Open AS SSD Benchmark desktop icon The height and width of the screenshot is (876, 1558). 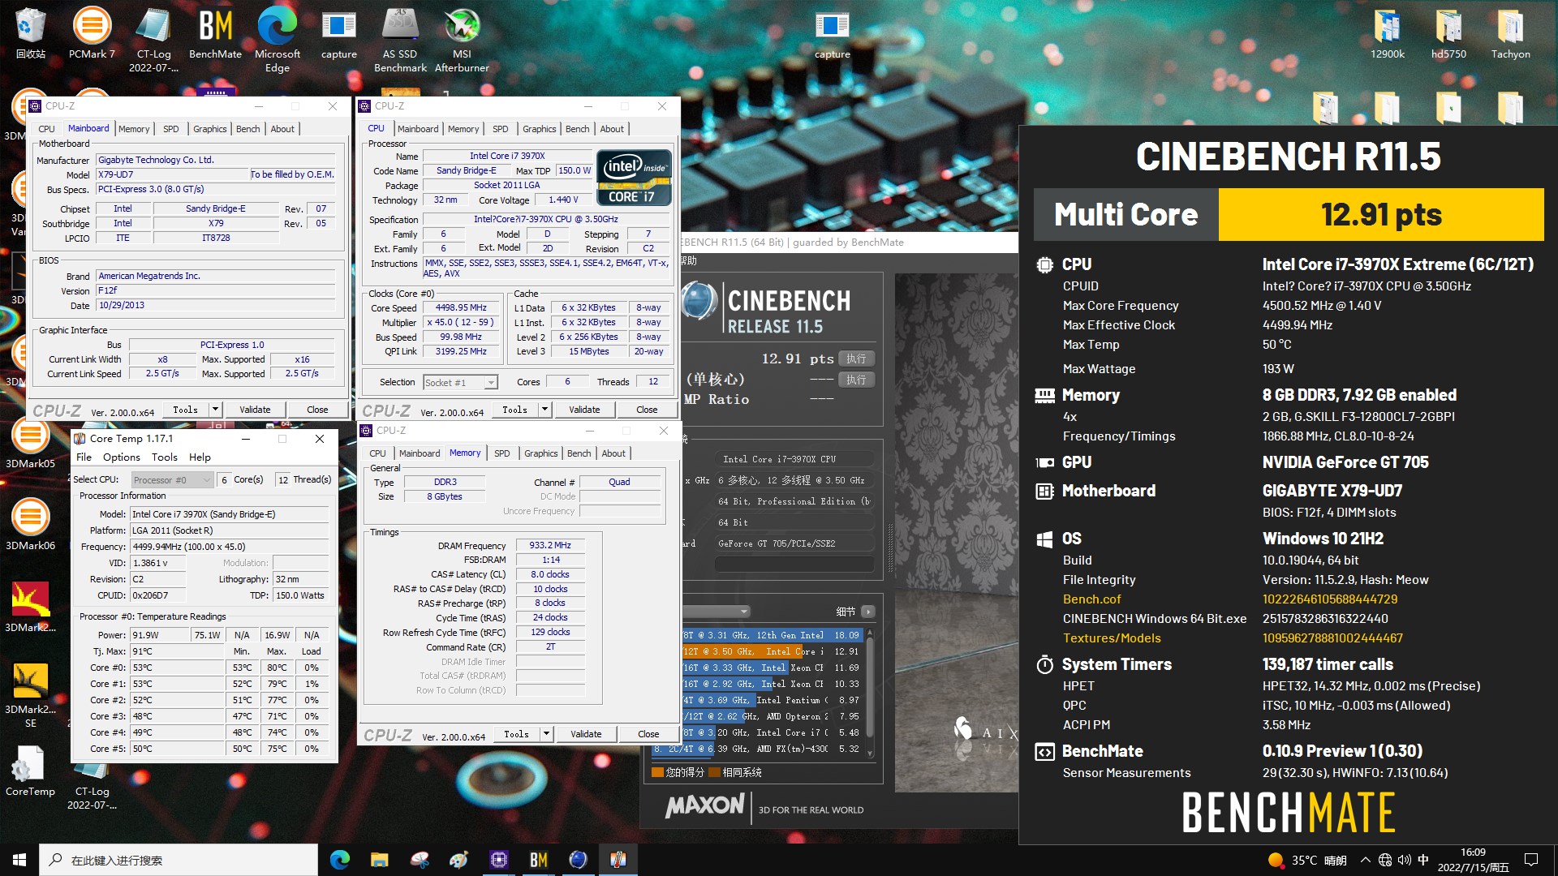[x=400, y=40]
